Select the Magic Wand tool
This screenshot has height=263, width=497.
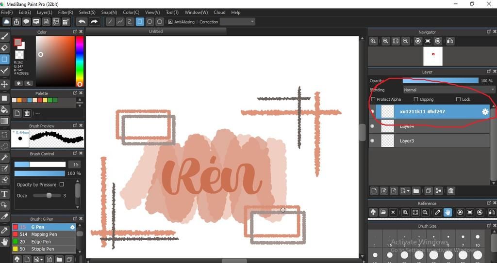tap(4, 157)
